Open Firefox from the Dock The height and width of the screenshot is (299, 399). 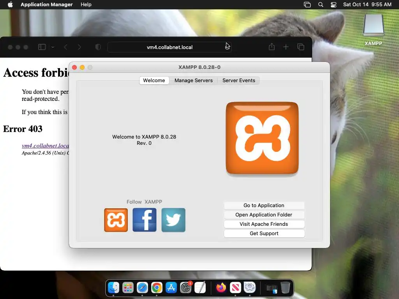pos(221,288)
